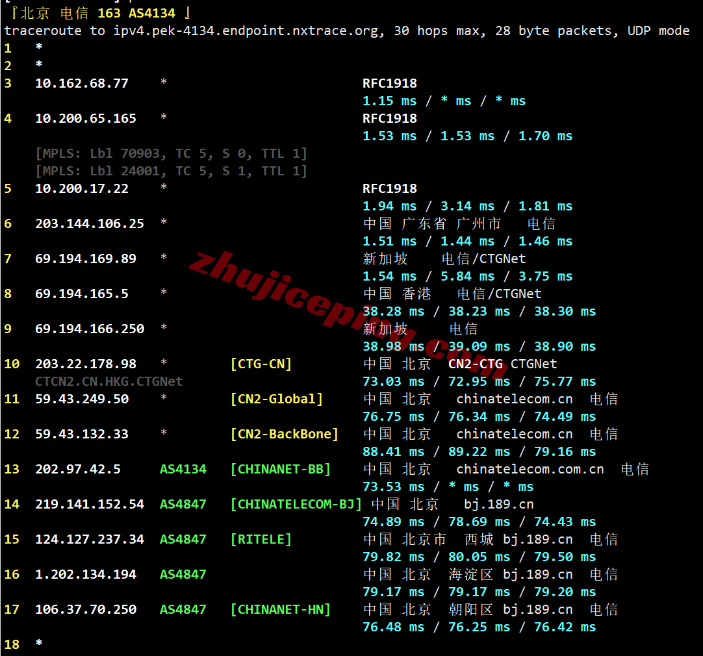Select 海淀区 bj.189.cn on hop 16
The height and width of the screenshot is (656, 703).
[511, 574]
